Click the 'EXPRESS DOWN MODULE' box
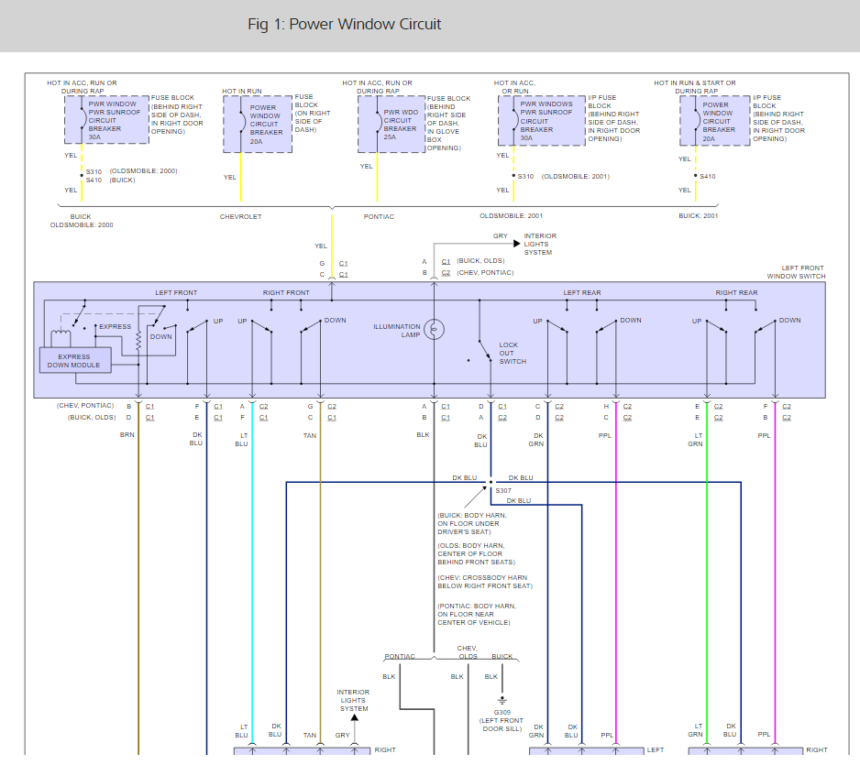 coord(75,360)
